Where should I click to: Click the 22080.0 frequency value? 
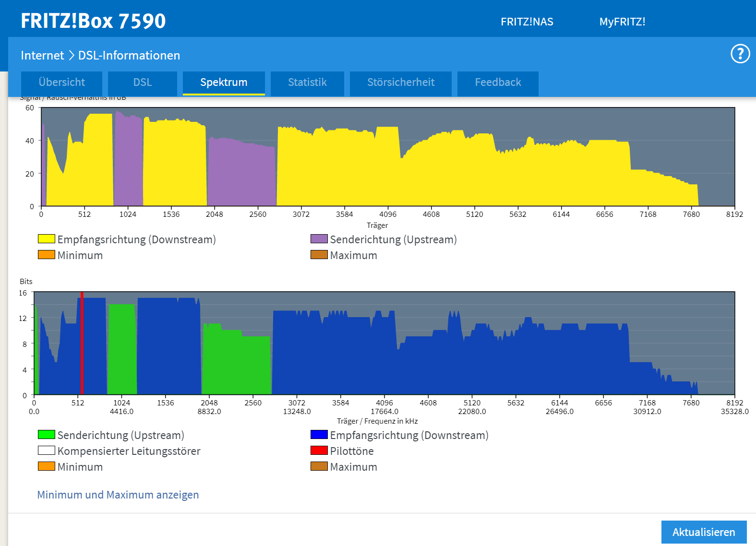[x=472, y=412]
